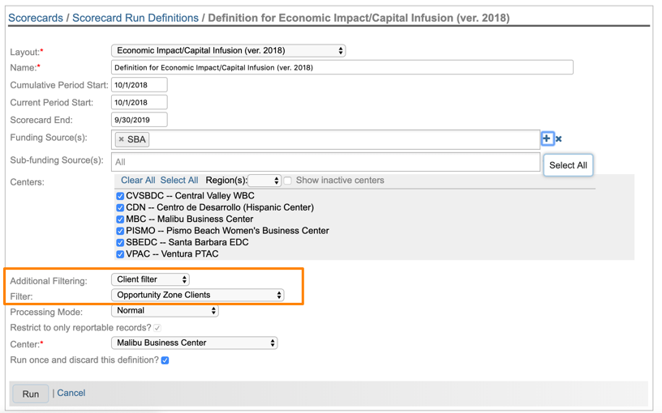Uncheck the CVSBDC Central Valley WBC checkbox
The image size is (662, 413).
120,196
